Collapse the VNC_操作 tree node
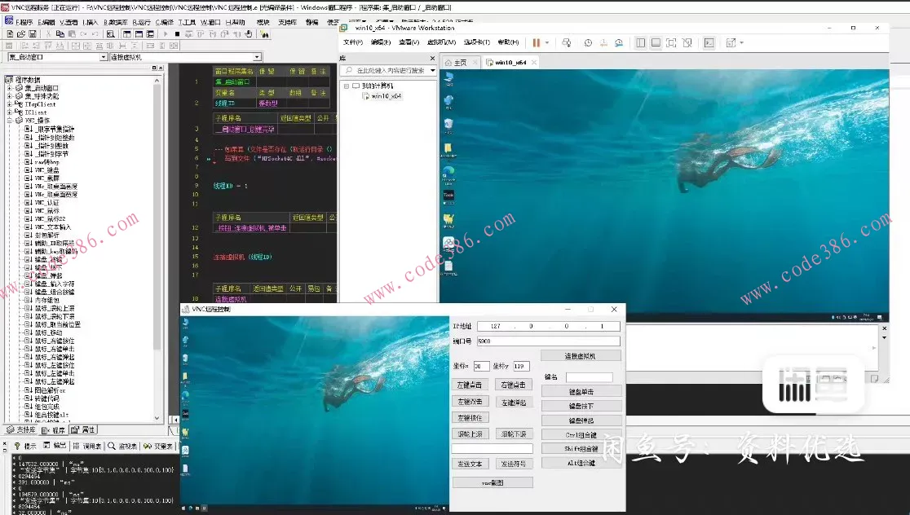This screenshot has height=515, width=910. pyautogui.click(x=10, y=121)
